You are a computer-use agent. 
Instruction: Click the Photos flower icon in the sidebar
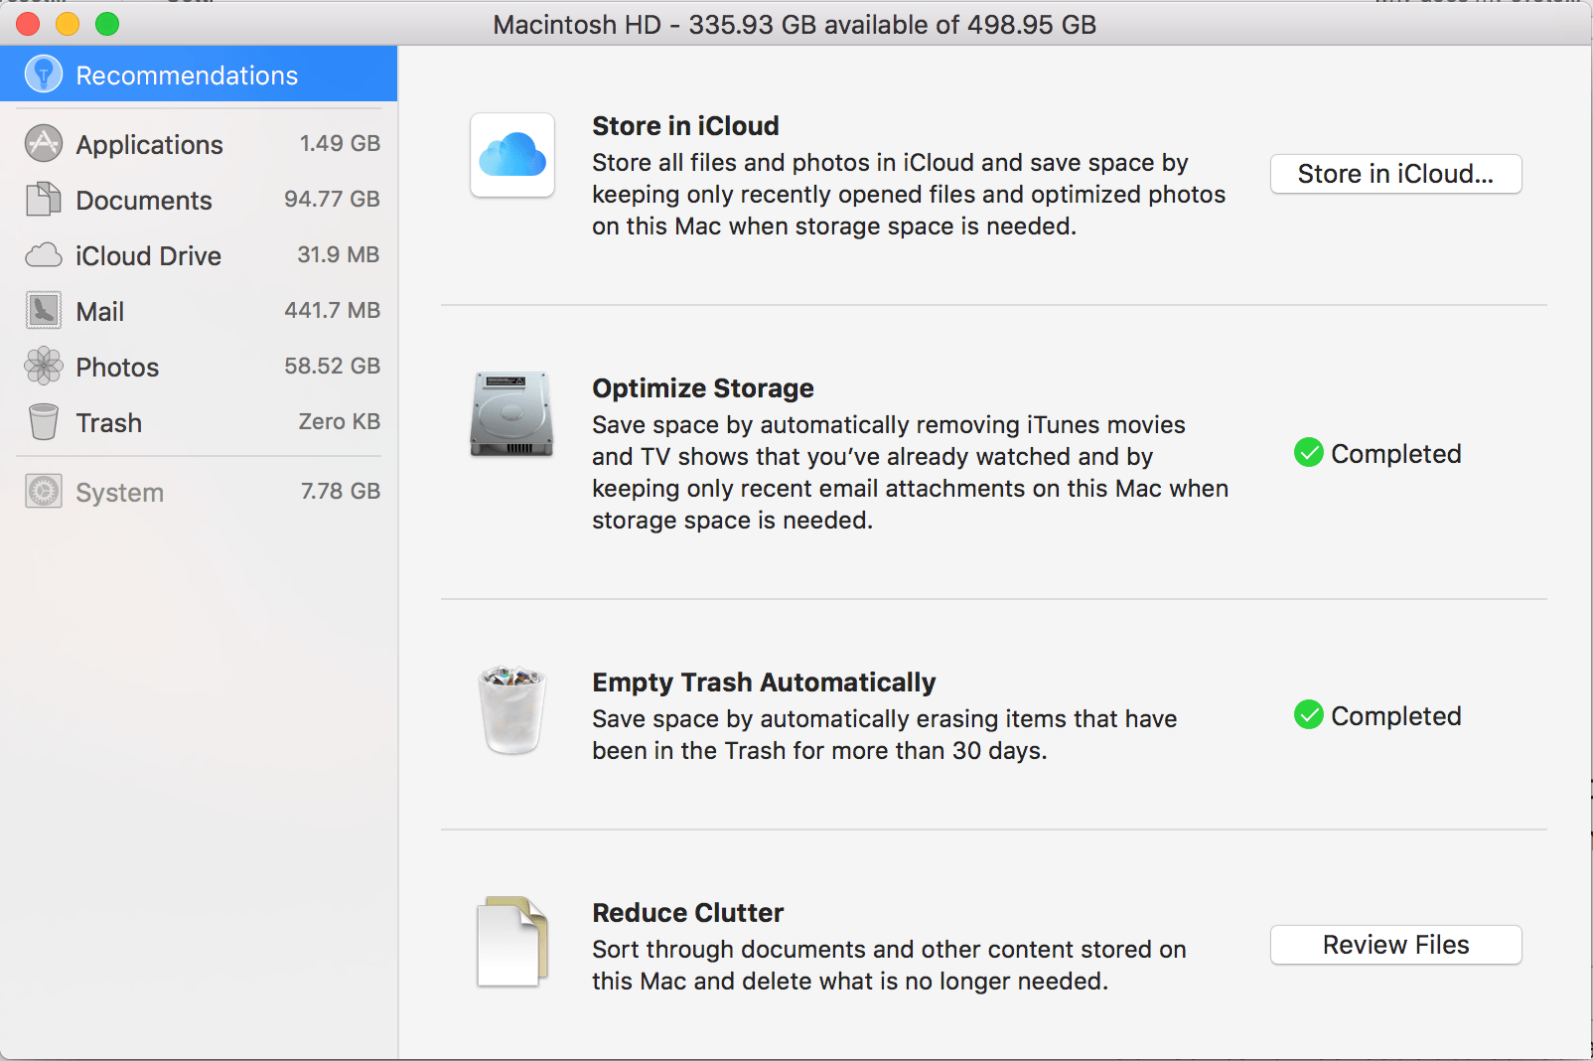(42, 366)
